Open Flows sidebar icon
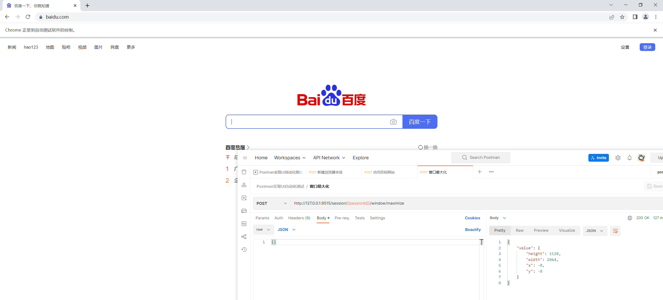This screenshot has width=663, height=300. click(244, 237)
